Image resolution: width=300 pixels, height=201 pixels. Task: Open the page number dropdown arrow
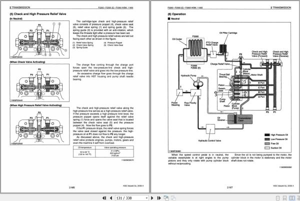(x=146, y=198)
